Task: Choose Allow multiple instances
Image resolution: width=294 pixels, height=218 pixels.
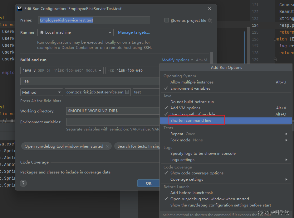Action: (x=226, y=82)
